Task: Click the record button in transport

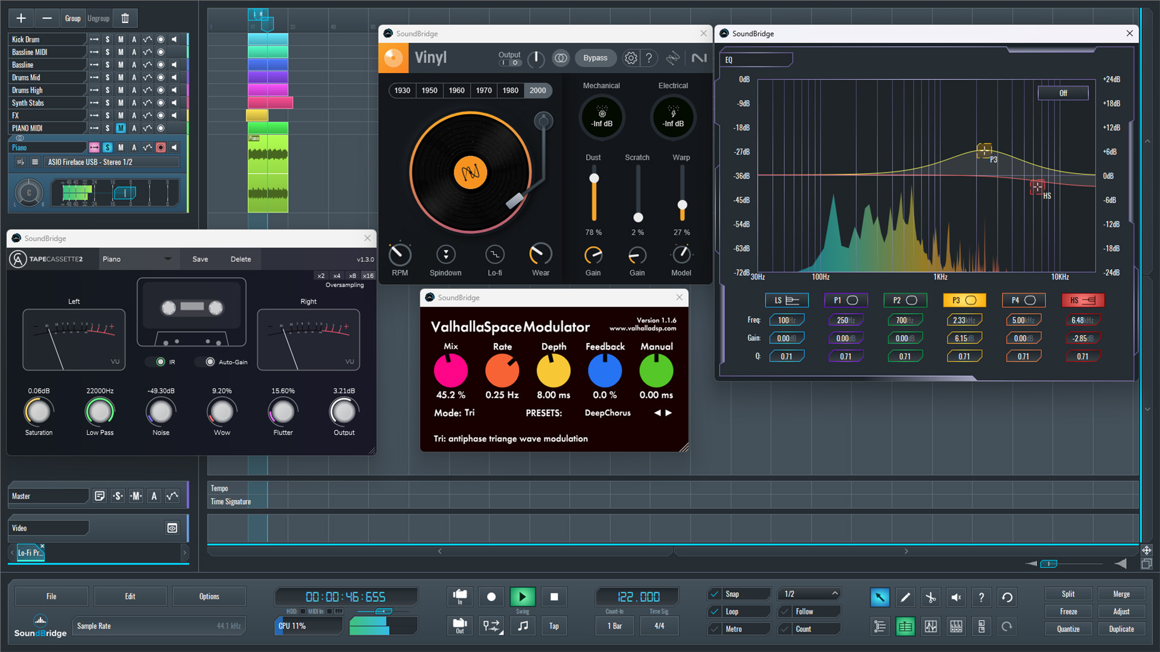Action: click(x=491, y=597)
